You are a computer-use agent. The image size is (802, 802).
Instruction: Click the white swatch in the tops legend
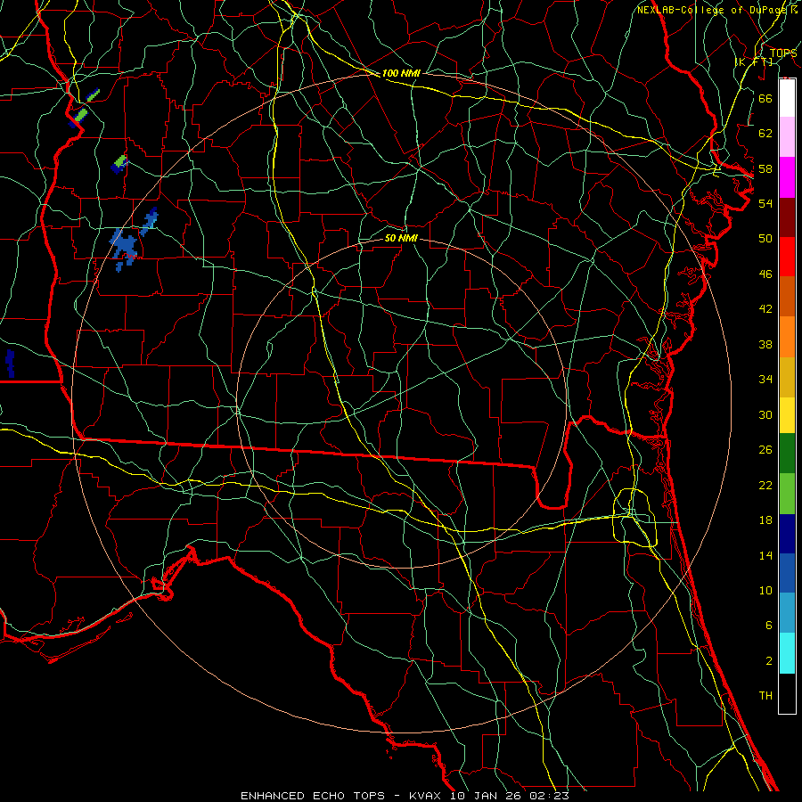click(787, 98)
